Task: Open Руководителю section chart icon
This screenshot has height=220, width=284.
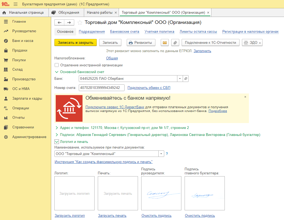Action: click(6, 31)
